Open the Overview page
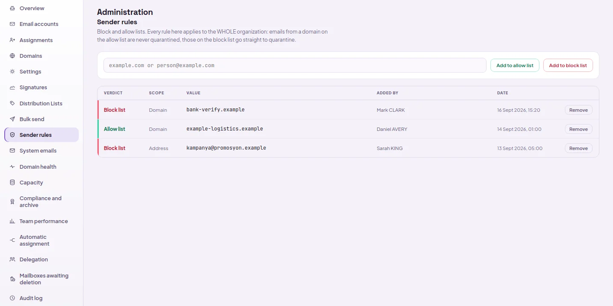 pos(41,8)
